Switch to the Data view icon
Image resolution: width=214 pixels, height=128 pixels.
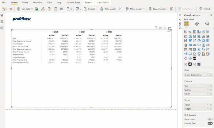[x=2, y=21]
